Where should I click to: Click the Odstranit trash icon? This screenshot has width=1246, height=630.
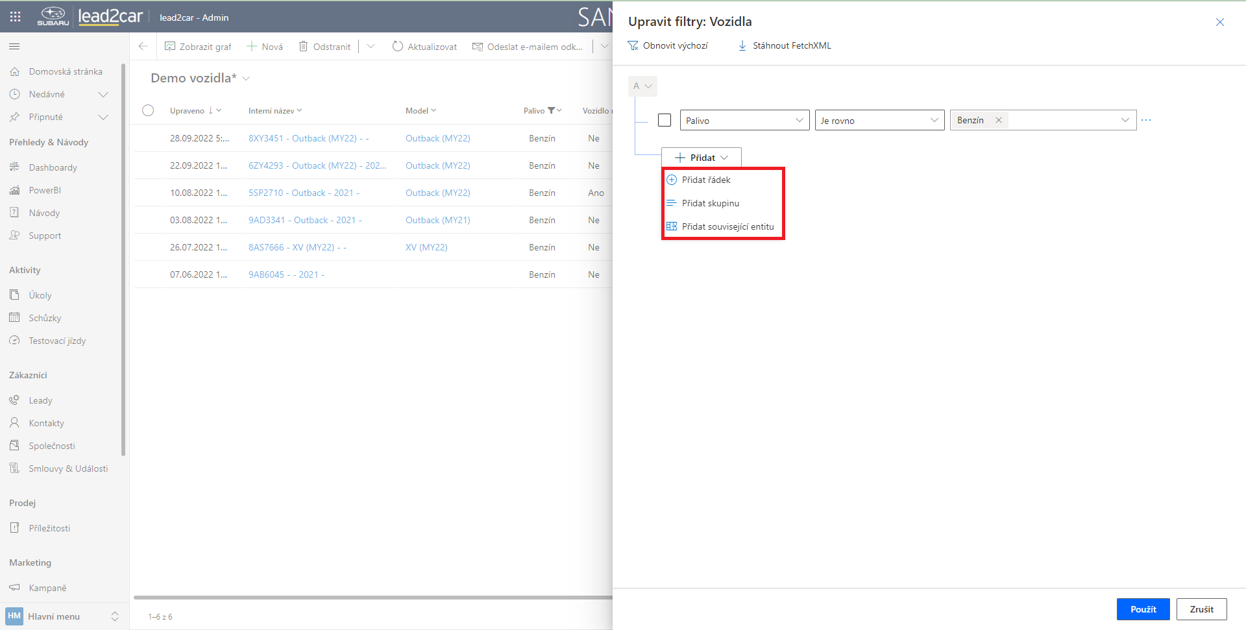coord(303,47)
